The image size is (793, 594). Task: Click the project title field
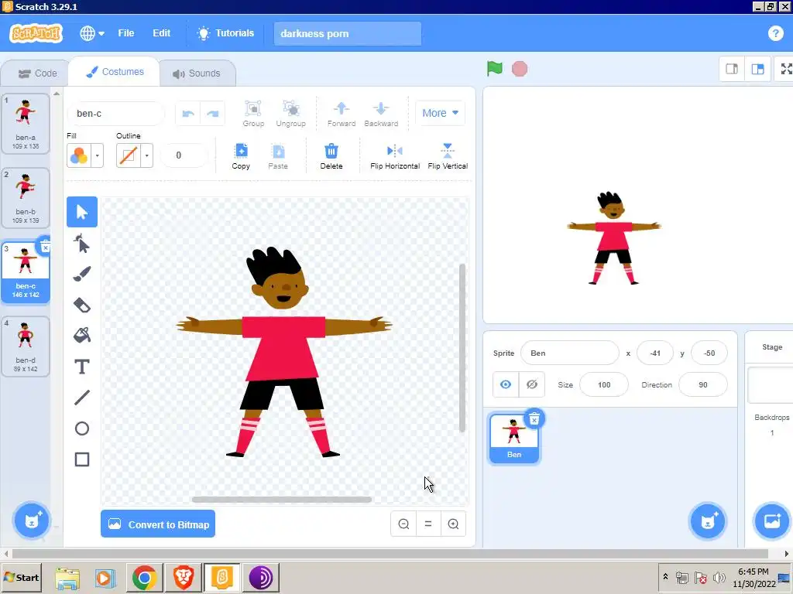[348, 33]
